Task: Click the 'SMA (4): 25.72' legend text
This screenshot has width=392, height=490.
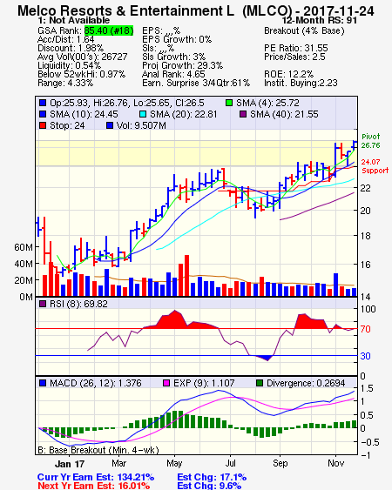Action: (x=267, y=103)
